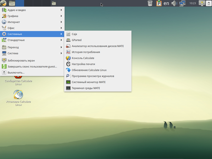This screenshot has height=159, width=212.
Task: Open the Переход submenu
Action: (32, 47)
